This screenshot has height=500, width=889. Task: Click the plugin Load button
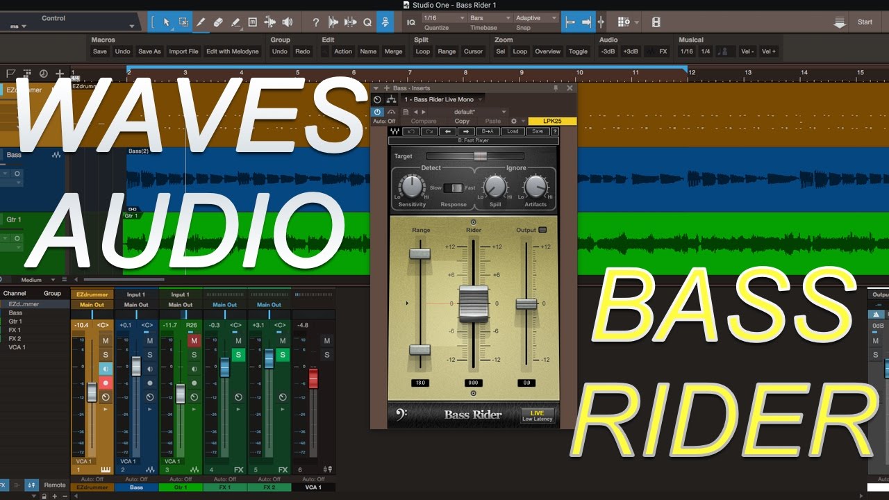[513, 131]
